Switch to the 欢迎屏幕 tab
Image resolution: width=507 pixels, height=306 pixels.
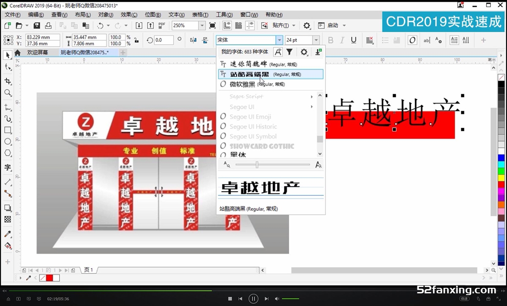(x=38, y=52)
